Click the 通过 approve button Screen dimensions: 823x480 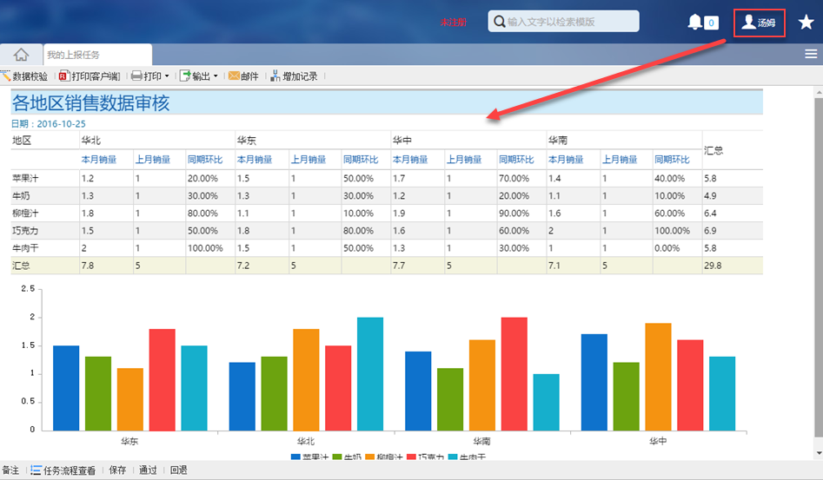[x=148, y=470]
